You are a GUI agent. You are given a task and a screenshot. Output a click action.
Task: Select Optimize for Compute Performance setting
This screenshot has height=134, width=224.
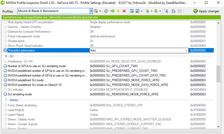click(x=29, y=32)
